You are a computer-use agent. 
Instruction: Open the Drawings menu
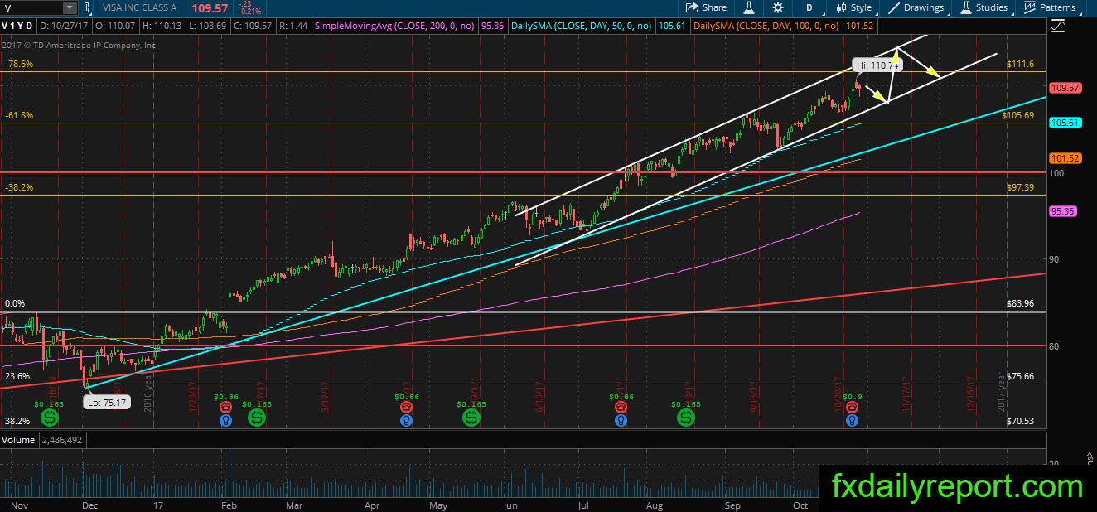point(916,7)
